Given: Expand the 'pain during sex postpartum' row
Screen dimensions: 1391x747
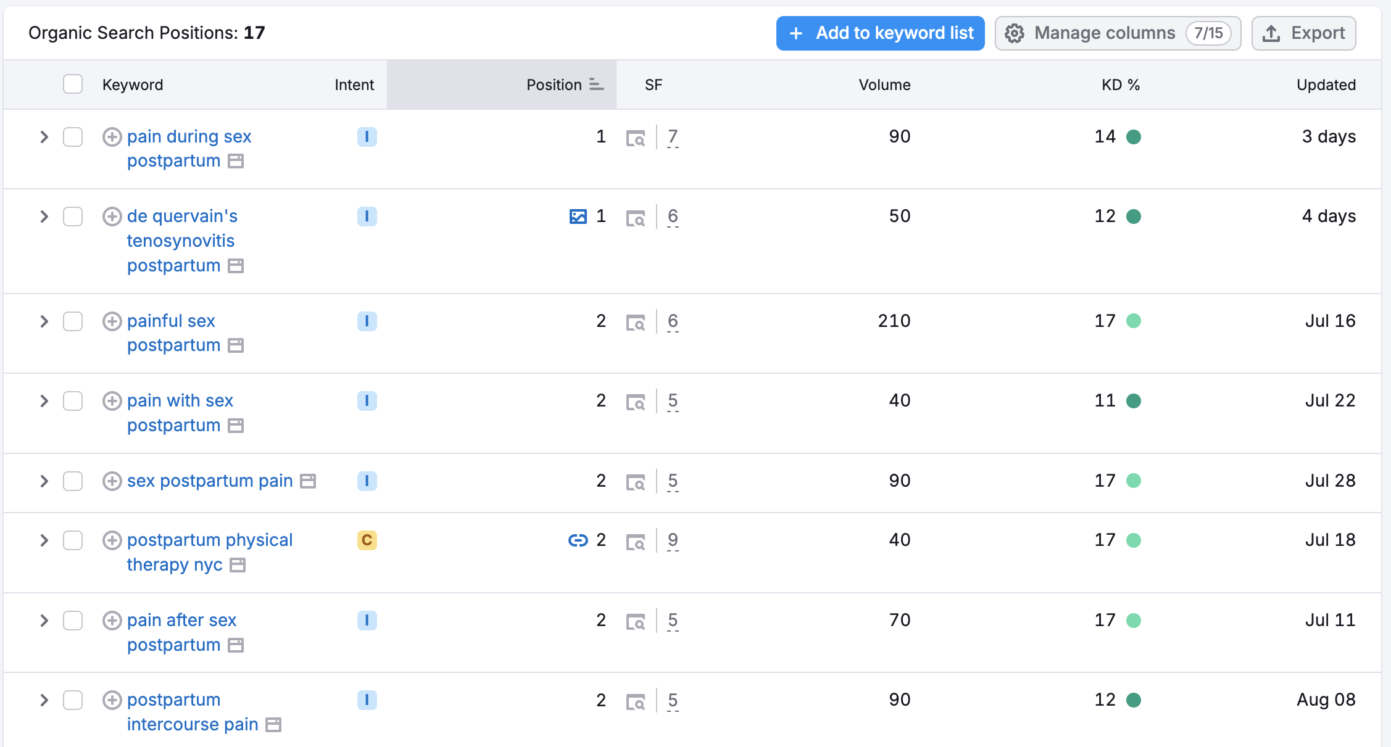Looking at the screenshot, I should (44, 137).
